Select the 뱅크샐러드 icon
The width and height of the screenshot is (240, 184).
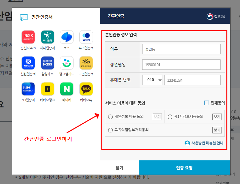pos(67,63)
